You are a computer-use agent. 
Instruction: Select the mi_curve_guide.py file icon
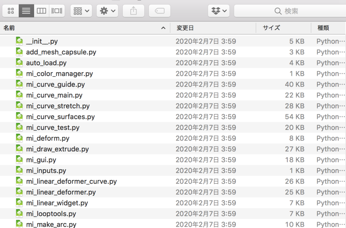(20, 84)
